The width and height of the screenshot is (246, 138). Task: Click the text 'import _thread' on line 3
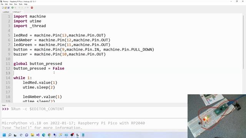pyautogui.click(x=30, y=26)
